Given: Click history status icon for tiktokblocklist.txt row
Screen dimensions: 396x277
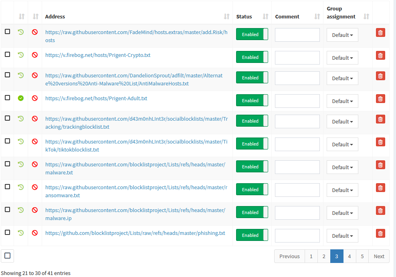Looking at the screenshot, I should click(21, 141).
